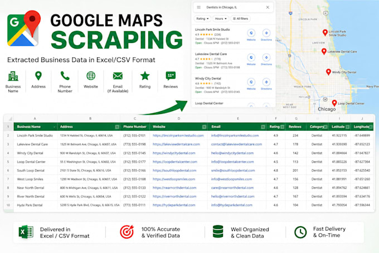This screenshot has height=253, width=379.
Task: Open the Hours filter dropdown in maps panel
Action: click(221, 18)
